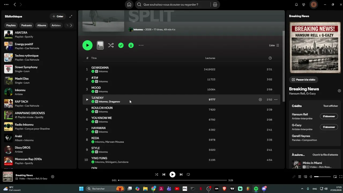
Task: Open Street Symphony single
Action: pos(39,69)
